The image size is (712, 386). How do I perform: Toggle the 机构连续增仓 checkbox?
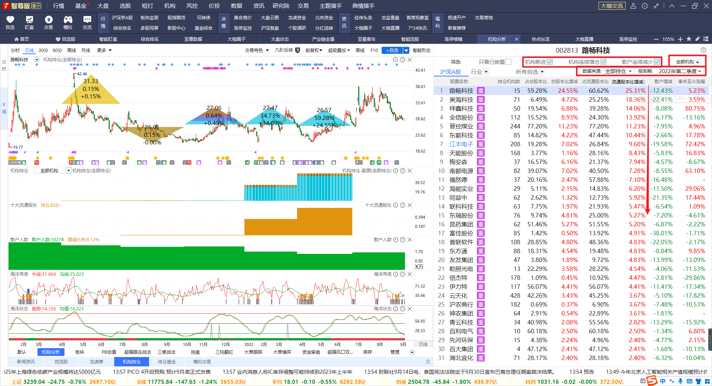click(604, 62)
